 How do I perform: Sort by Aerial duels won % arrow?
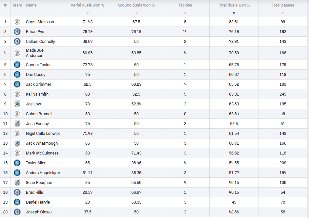[x=88, y=13]
